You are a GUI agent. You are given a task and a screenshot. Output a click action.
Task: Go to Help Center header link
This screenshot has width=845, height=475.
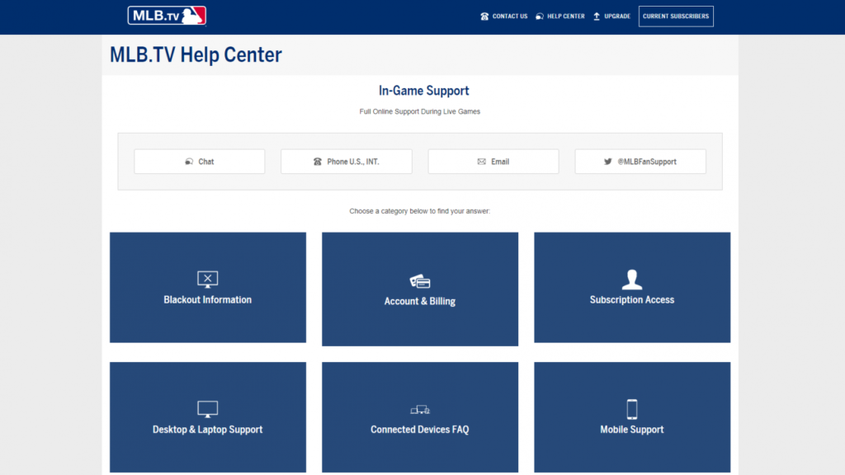560,16
